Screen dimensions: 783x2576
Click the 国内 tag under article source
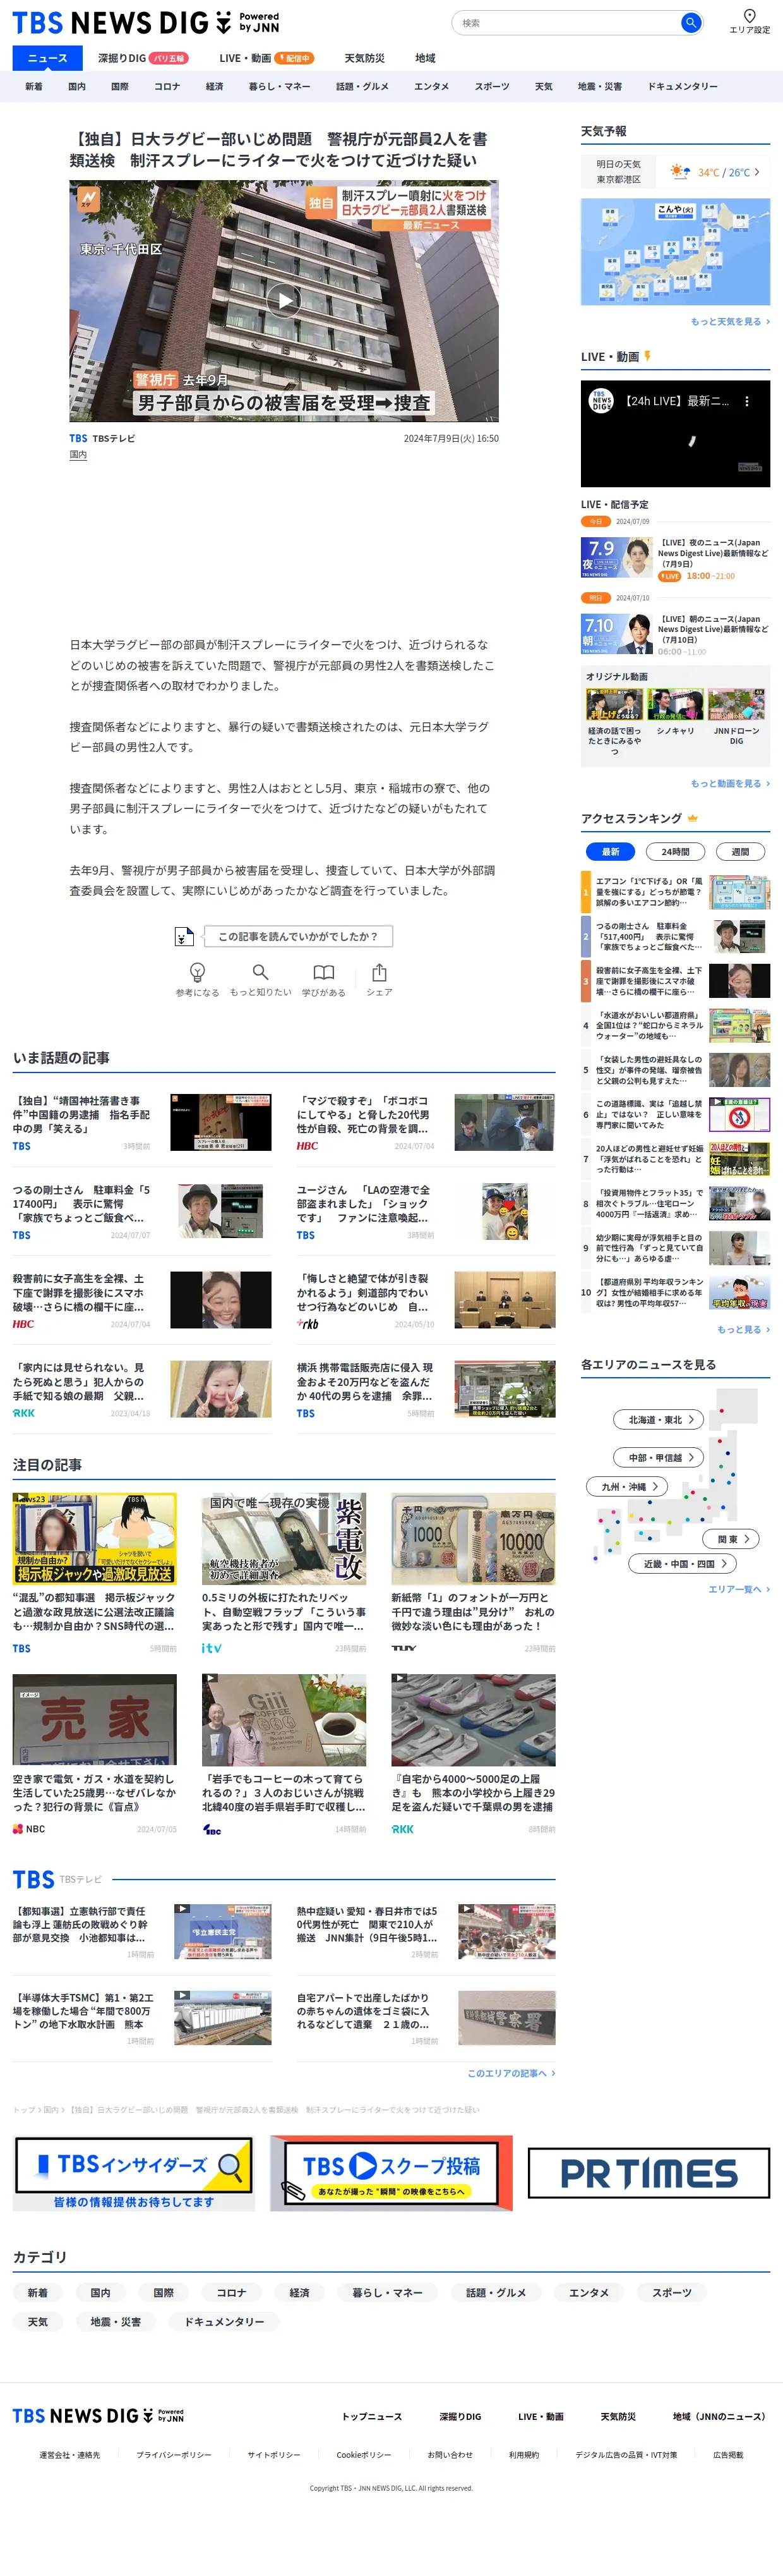point(78,455)
